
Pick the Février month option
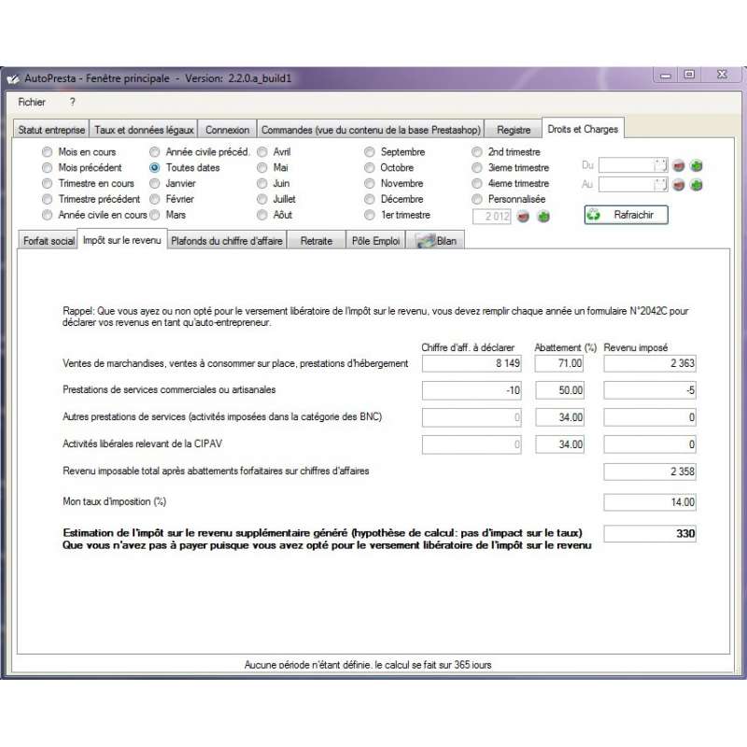click(154, 199)
